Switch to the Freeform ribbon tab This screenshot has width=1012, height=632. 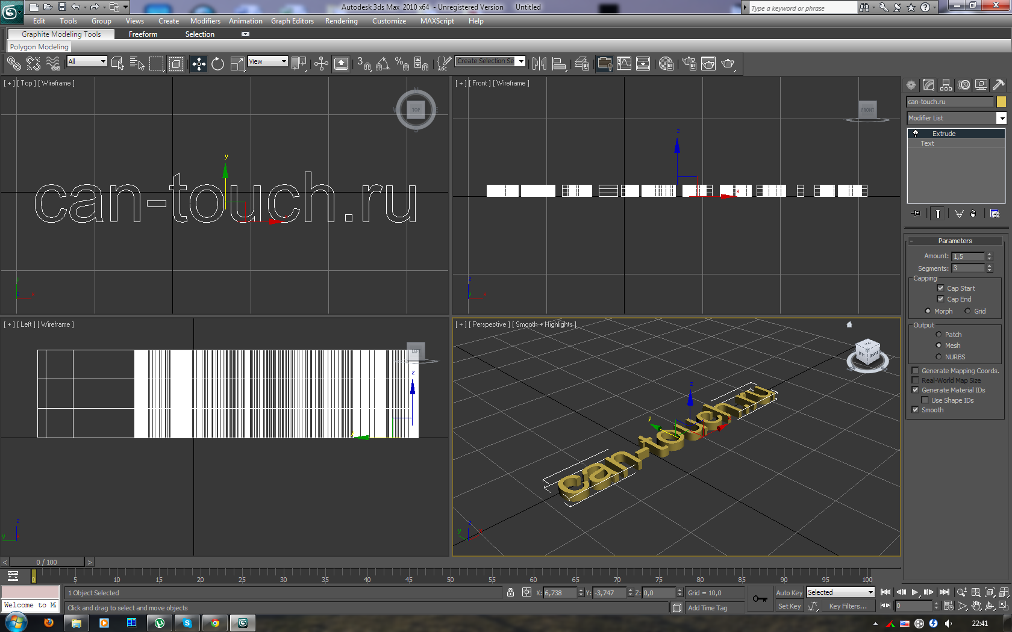click(143, 34)
